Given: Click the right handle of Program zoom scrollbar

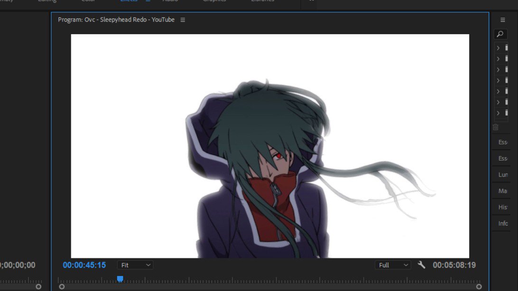Looking at the screenshot, I should [x=479, y=287].
